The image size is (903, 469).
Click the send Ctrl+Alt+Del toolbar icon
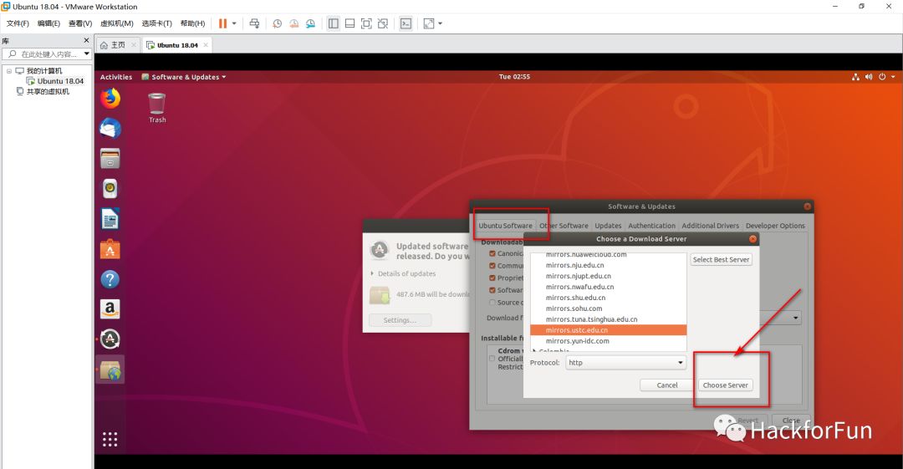pyautogui.click(x=254, y=23)
